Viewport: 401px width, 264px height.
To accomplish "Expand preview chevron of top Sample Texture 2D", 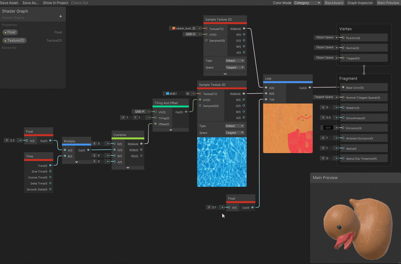I will click(225, 74).
